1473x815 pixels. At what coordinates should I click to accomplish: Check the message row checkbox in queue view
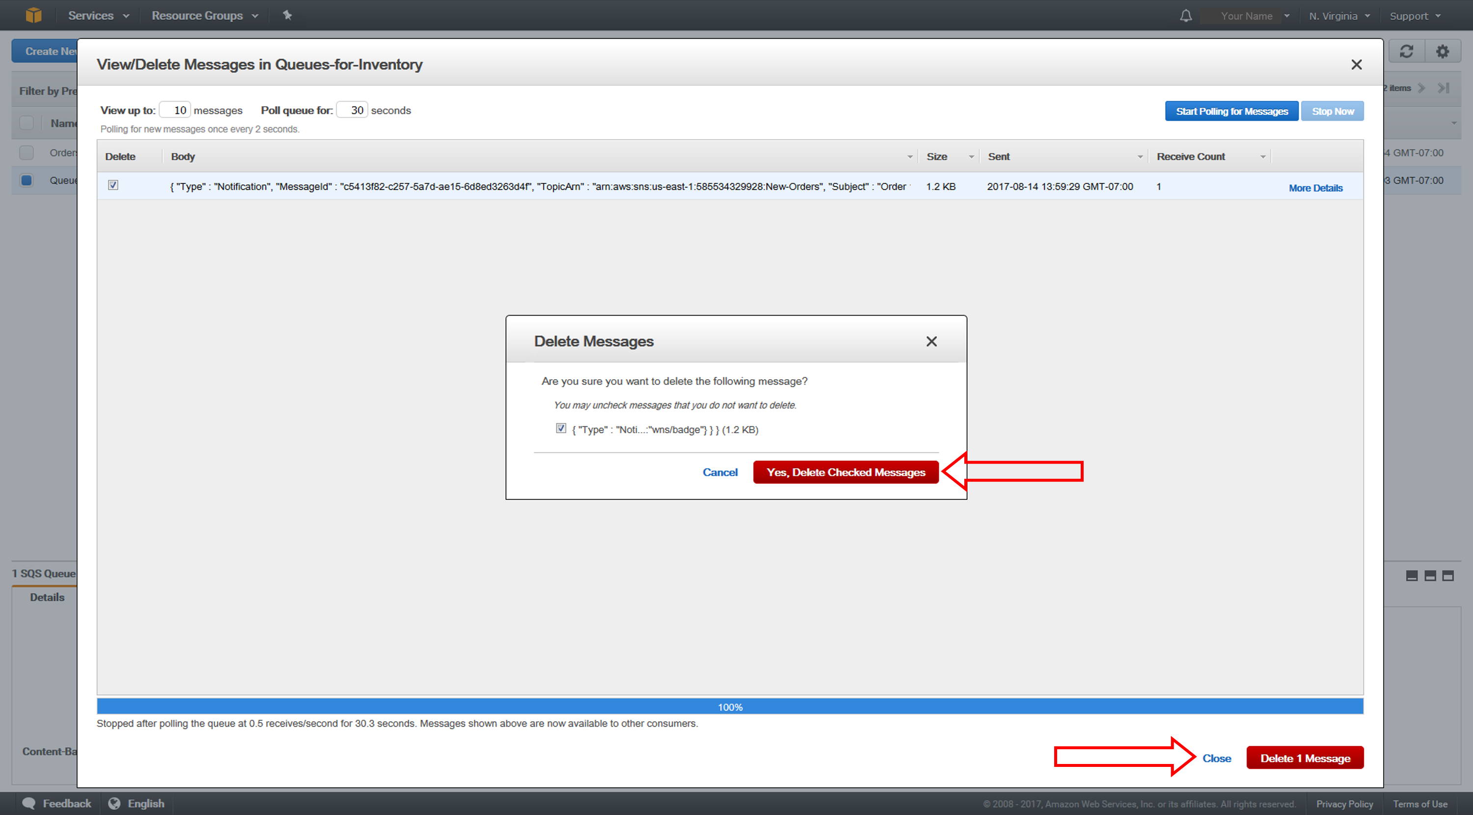pyautogui.click(x=113, y=185)
